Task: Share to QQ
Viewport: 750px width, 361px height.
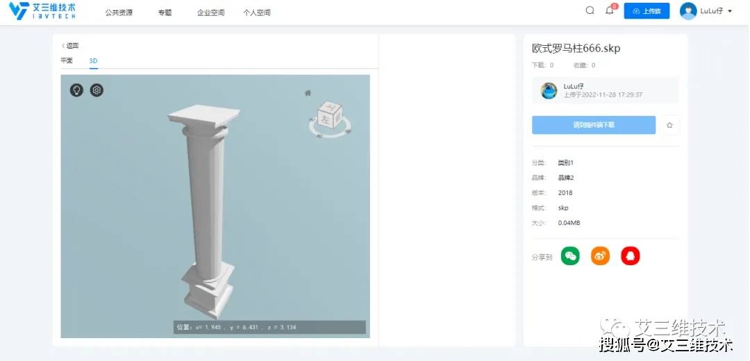Action: (630, 255)
